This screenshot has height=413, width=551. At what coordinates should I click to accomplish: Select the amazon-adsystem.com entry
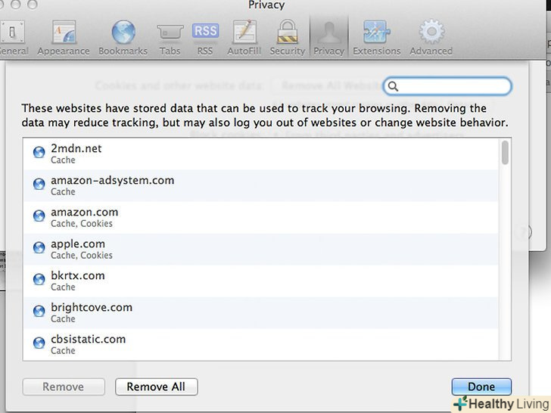click(260, 186)
